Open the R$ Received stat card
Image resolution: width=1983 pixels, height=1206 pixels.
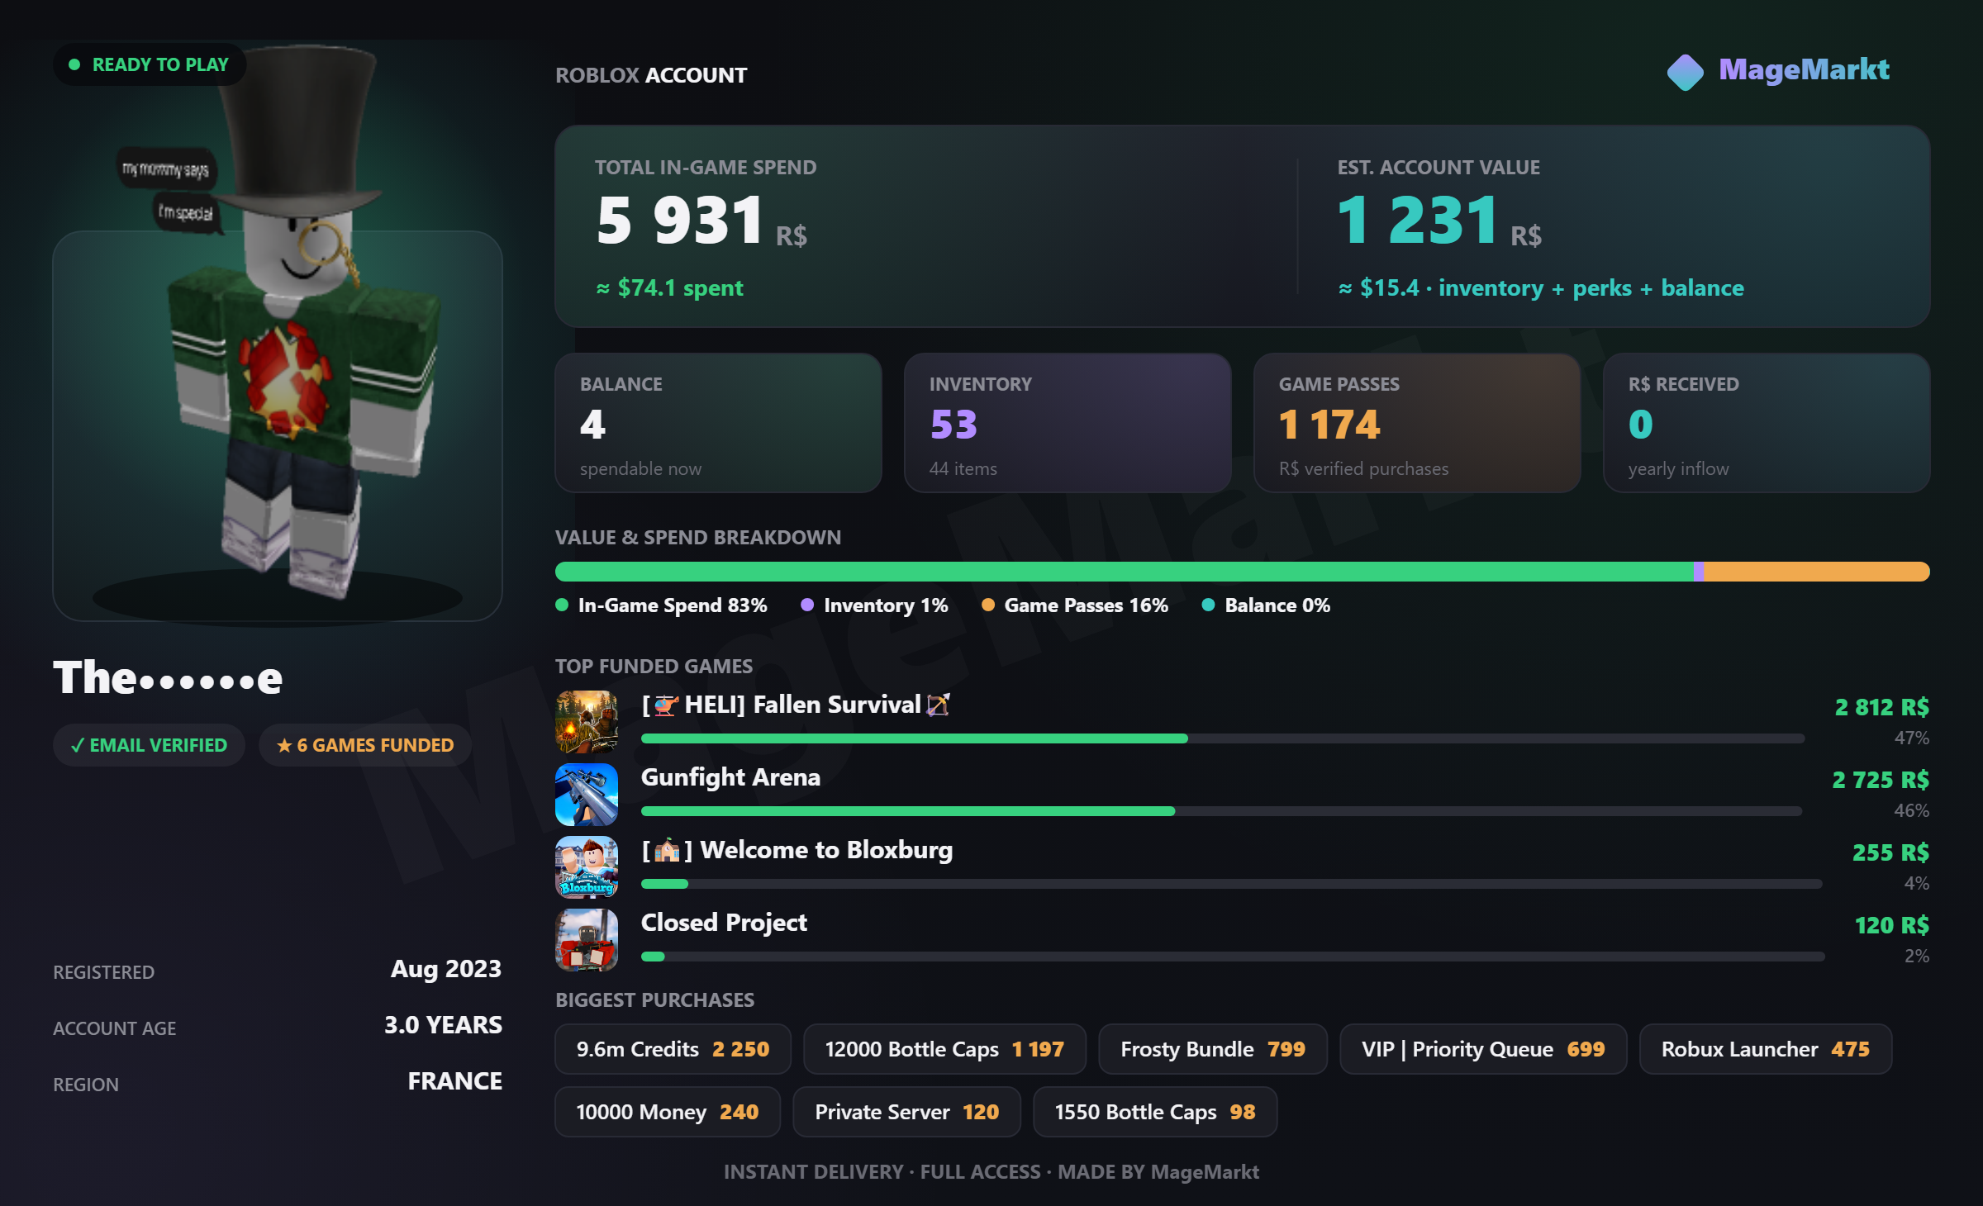[x=1767, y=423]
